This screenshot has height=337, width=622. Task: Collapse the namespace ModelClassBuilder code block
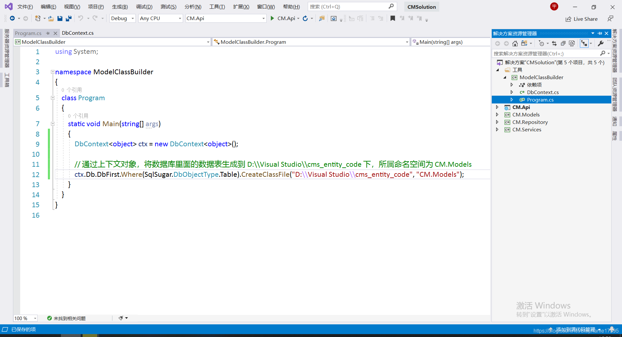52,72
